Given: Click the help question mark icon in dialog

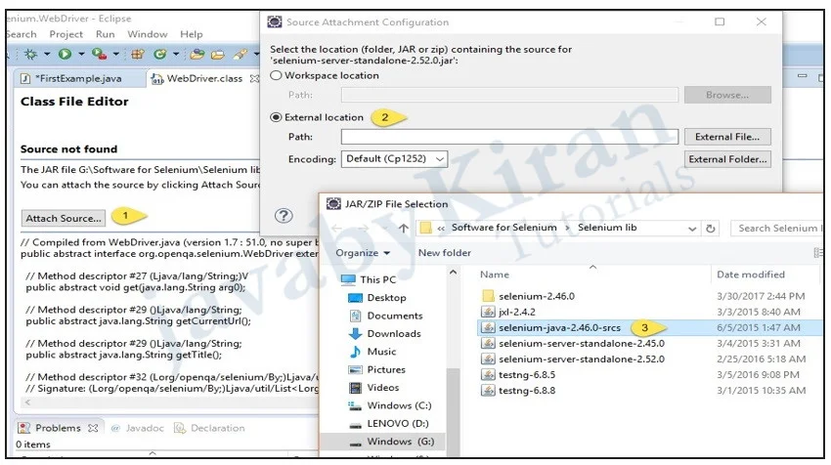Looking at the screenshot, I should (x=284, y=216).
